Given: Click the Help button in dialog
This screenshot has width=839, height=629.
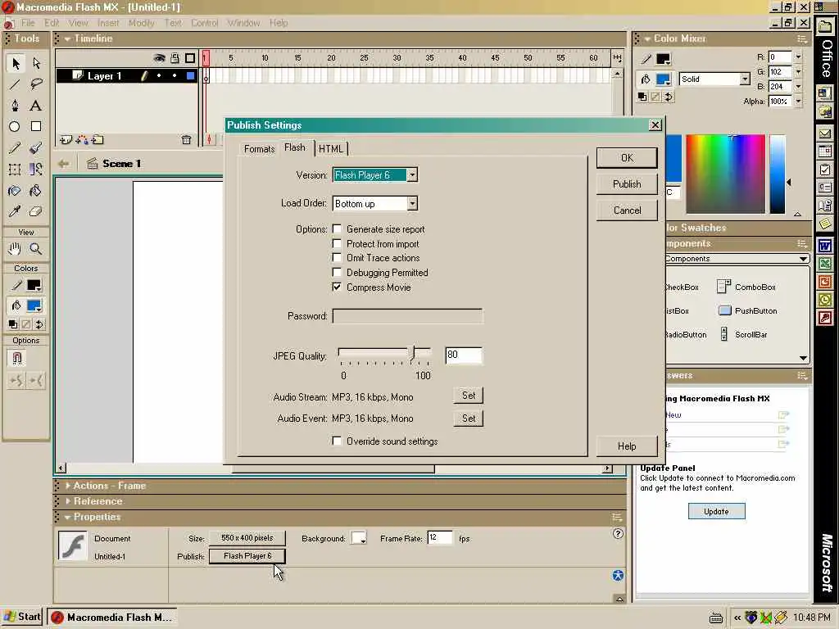Looking at the screenshot, I should 627,446.
